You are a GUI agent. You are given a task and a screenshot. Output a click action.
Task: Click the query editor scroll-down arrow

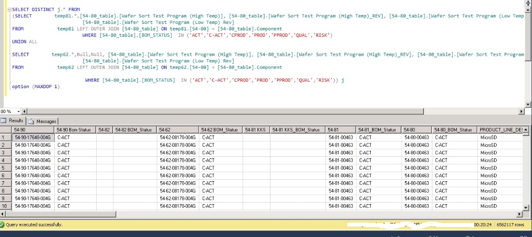pos(528,105)
